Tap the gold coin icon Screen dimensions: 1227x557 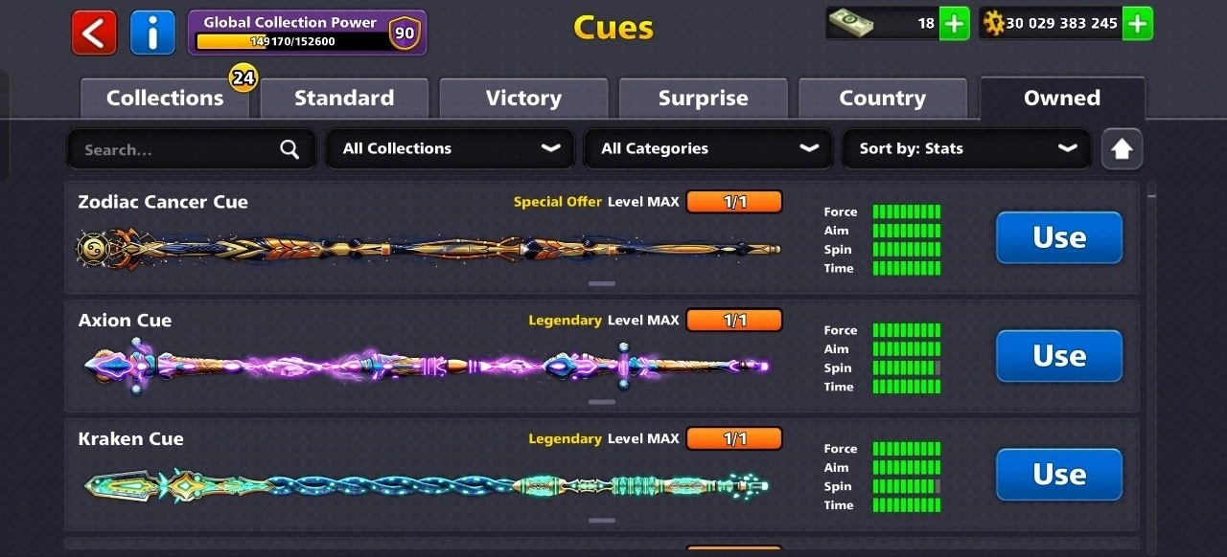993,23
